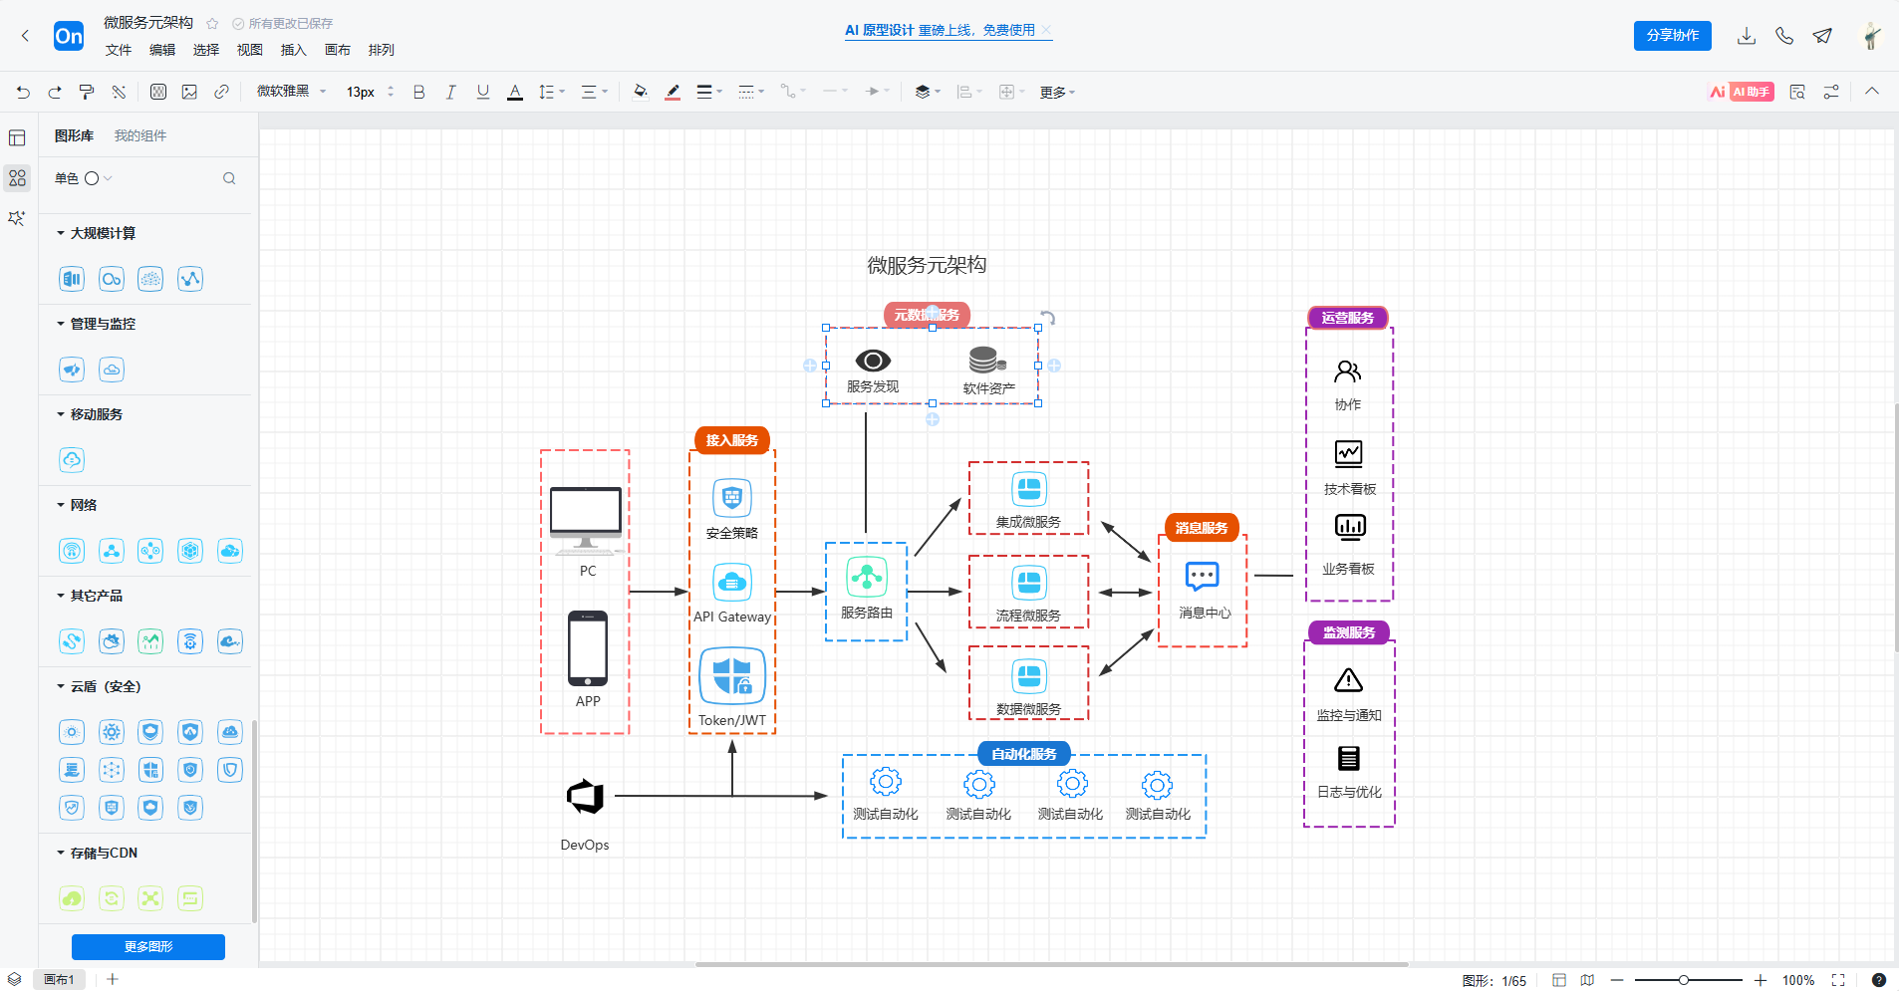Click the 分享协作 button
This screenshot has height=991, width=1899.
click(x=1672, y=36)
